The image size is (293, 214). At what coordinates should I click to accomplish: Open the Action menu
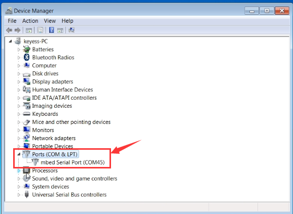pyautogui.click(x=30, y=21)
